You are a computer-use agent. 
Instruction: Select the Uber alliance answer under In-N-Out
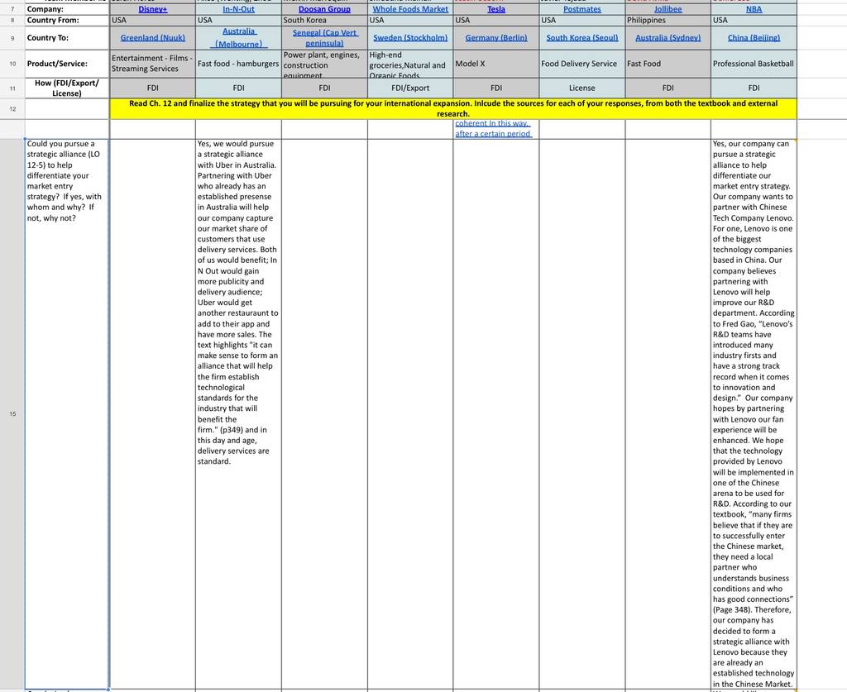click(238, 414)
